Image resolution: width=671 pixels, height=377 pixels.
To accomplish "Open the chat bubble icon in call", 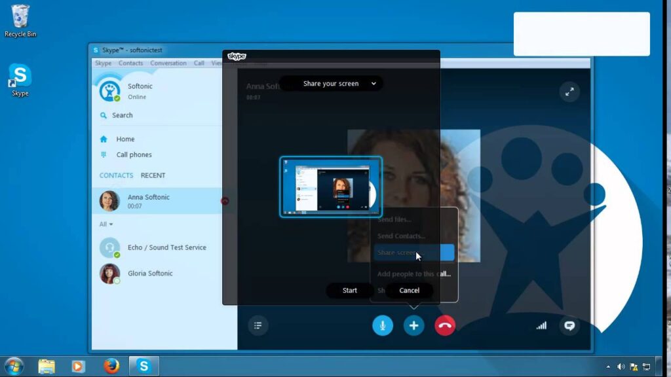I will [x=569, y=326].
